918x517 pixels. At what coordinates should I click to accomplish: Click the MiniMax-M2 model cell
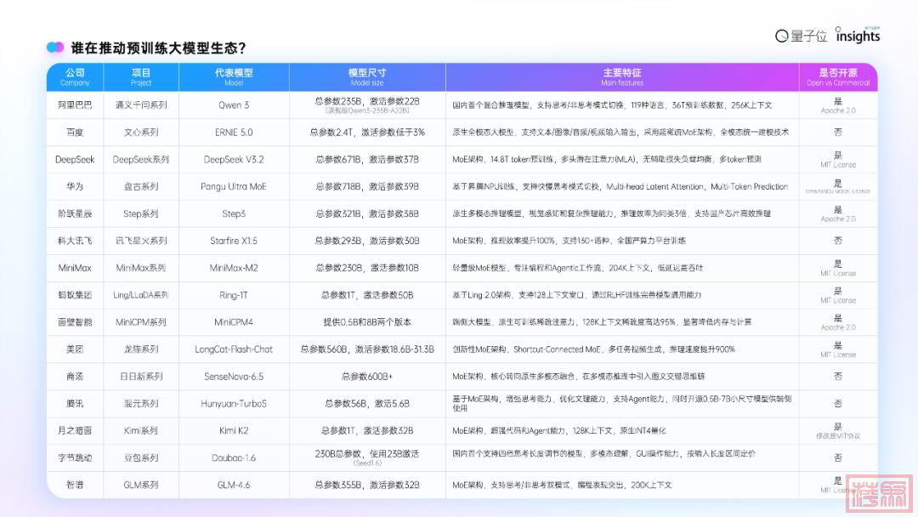(x=234, y=268)
